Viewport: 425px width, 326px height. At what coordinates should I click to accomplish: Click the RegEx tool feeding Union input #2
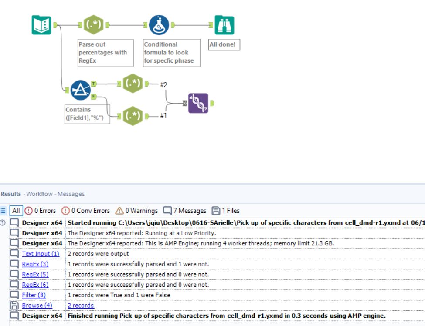tap(133, 83)
